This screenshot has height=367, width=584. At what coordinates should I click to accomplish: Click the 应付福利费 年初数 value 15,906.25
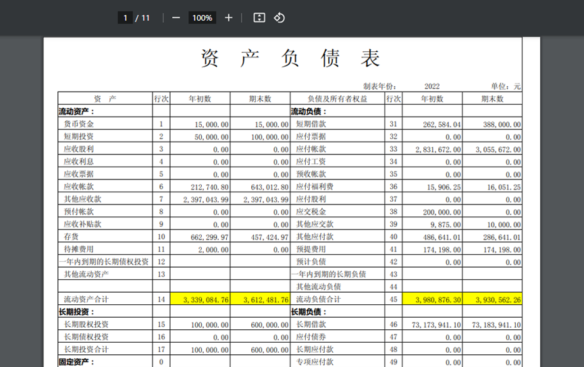point(444,187)
